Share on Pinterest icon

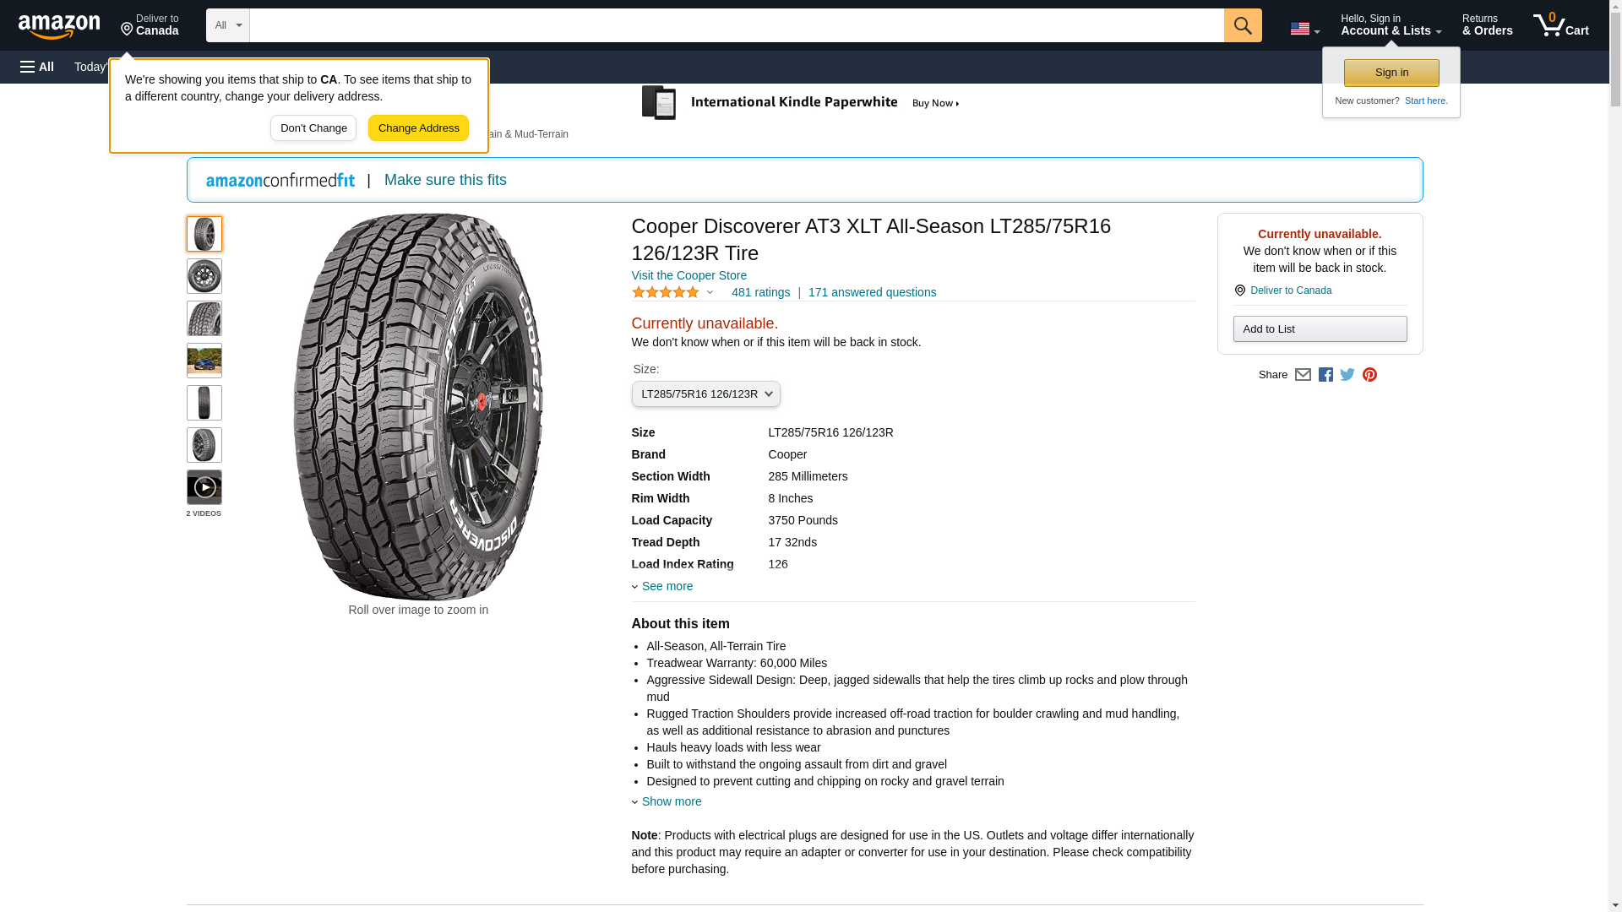pyautogui.click(x=1369, y=375)
